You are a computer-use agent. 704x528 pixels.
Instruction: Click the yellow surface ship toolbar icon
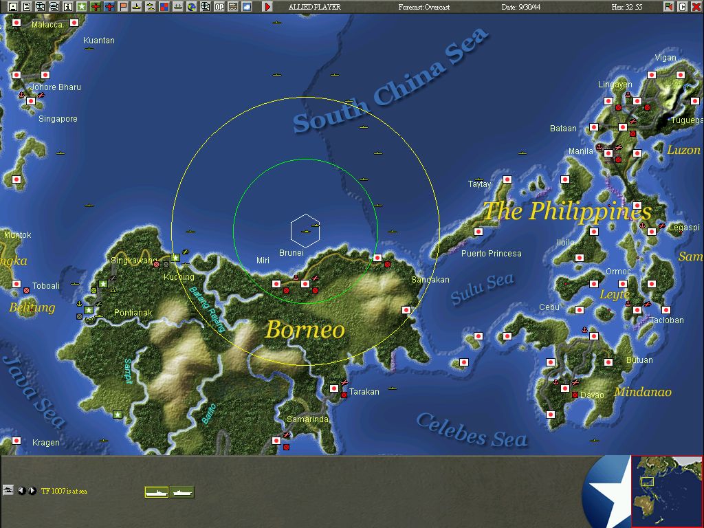coord(137,6)
